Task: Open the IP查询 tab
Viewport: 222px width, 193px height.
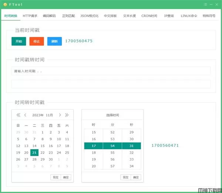Action: (169, 16)
